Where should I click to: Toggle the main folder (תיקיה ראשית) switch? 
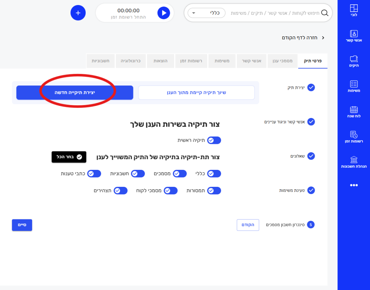pos(214,140)
